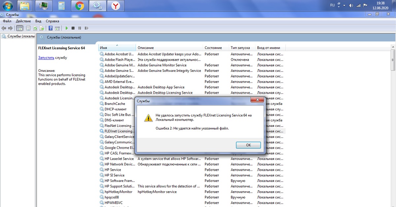Screen dimensions: 396x207
Task: Click the Forward arrow in the toolbar
Action: 10,28
